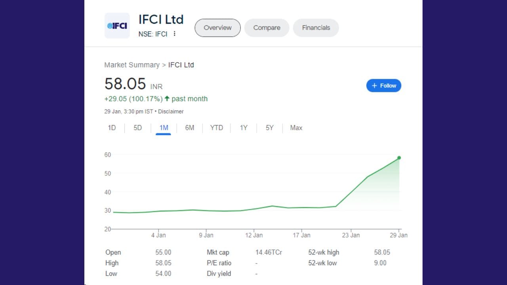Switch to the 6M chart view

(x=189, y=128)
